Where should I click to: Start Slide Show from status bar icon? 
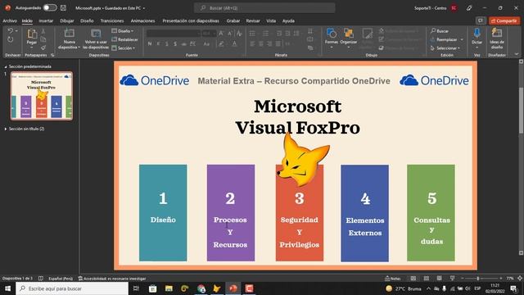click(x=452, y=279)
